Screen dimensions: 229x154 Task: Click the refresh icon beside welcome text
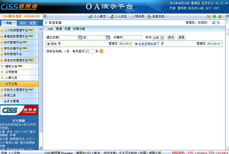coord(214,23)
